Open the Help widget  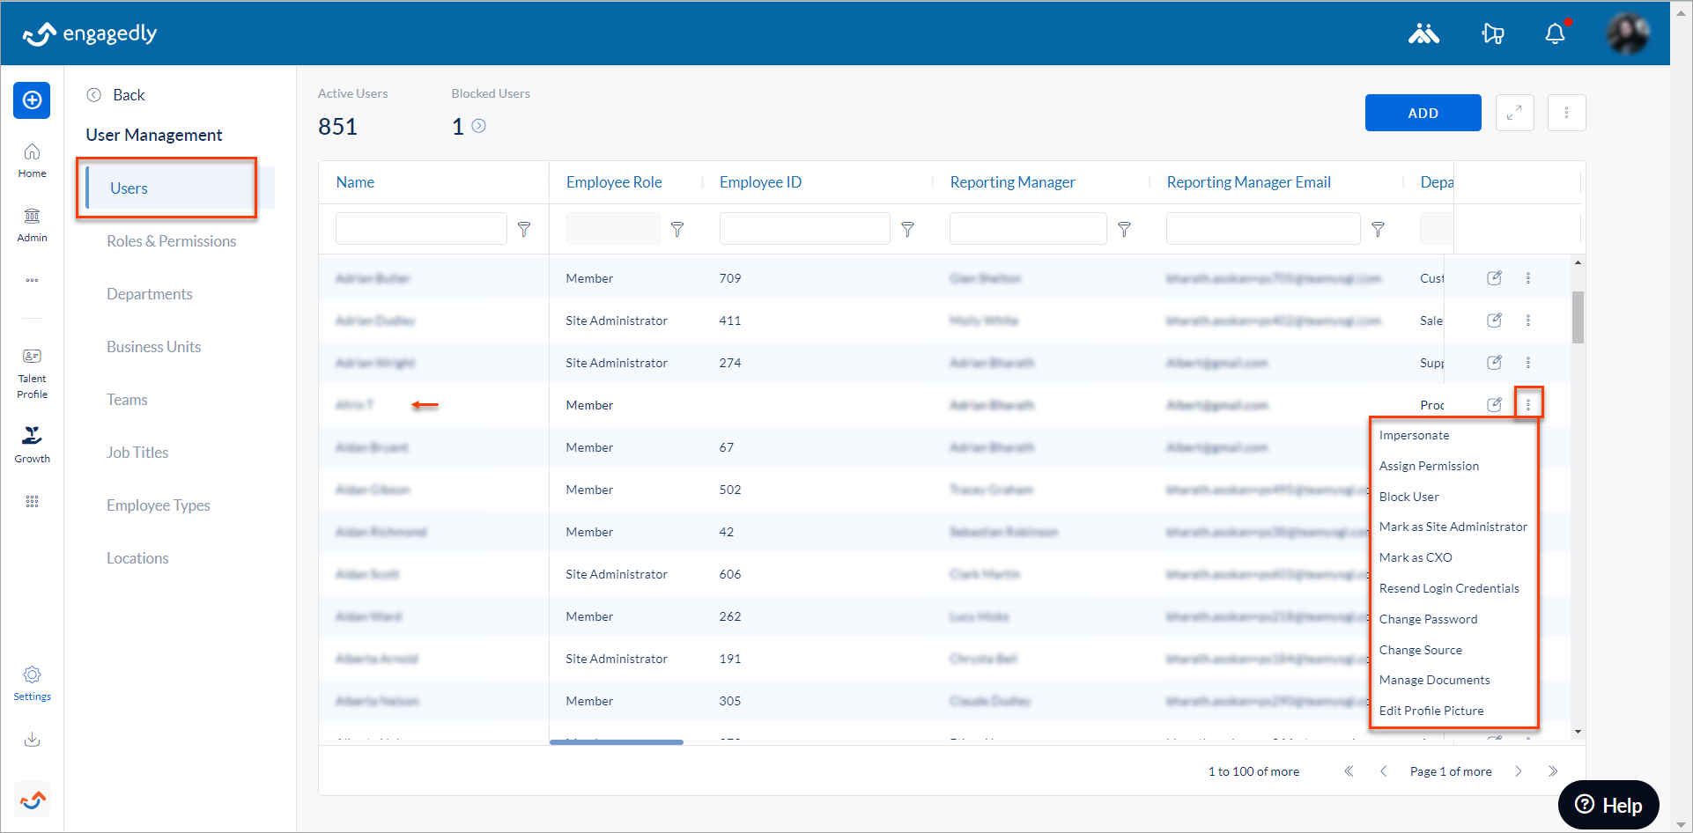(1608, 804)
